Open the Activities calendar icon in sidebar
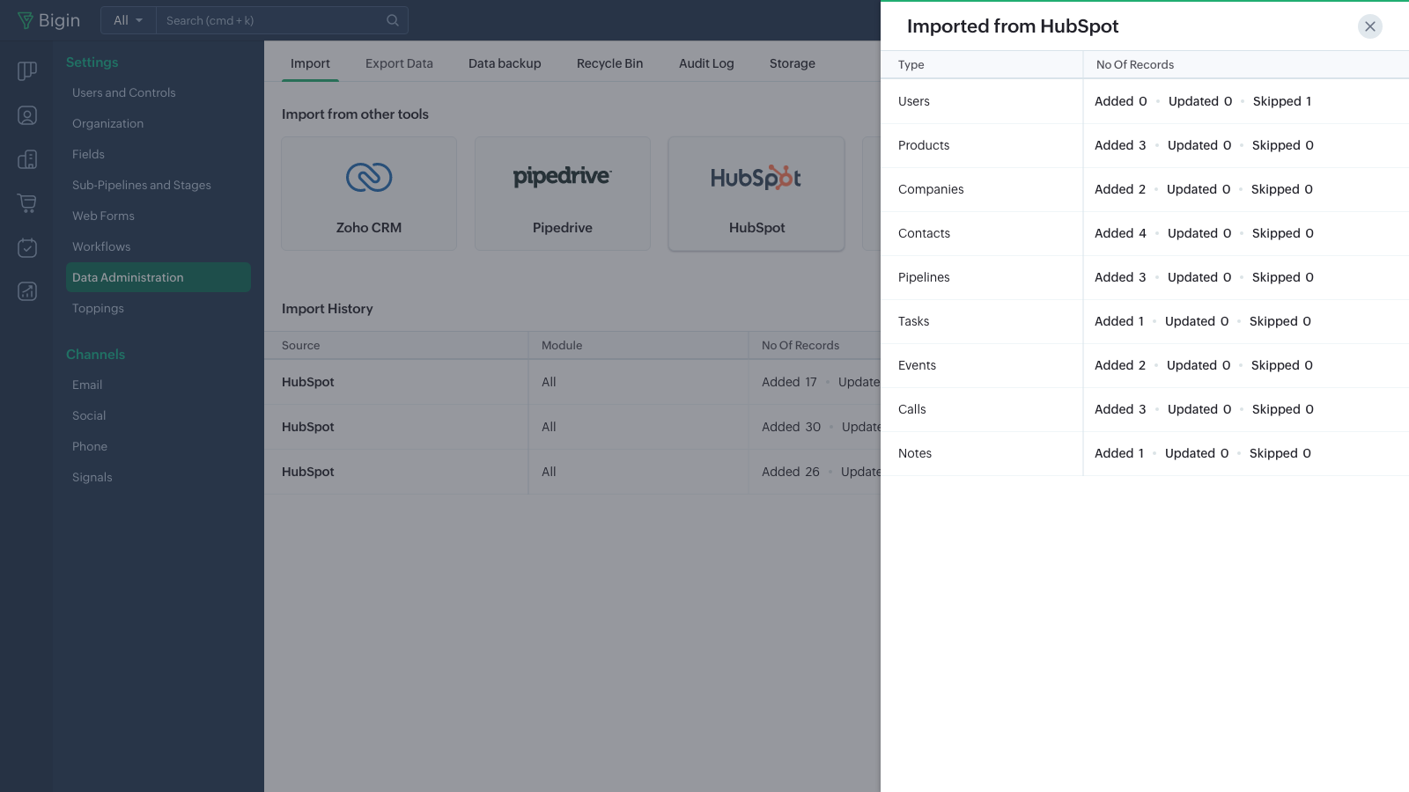The width and height of the screenshot is (1409, 792). tap(27, 247)
